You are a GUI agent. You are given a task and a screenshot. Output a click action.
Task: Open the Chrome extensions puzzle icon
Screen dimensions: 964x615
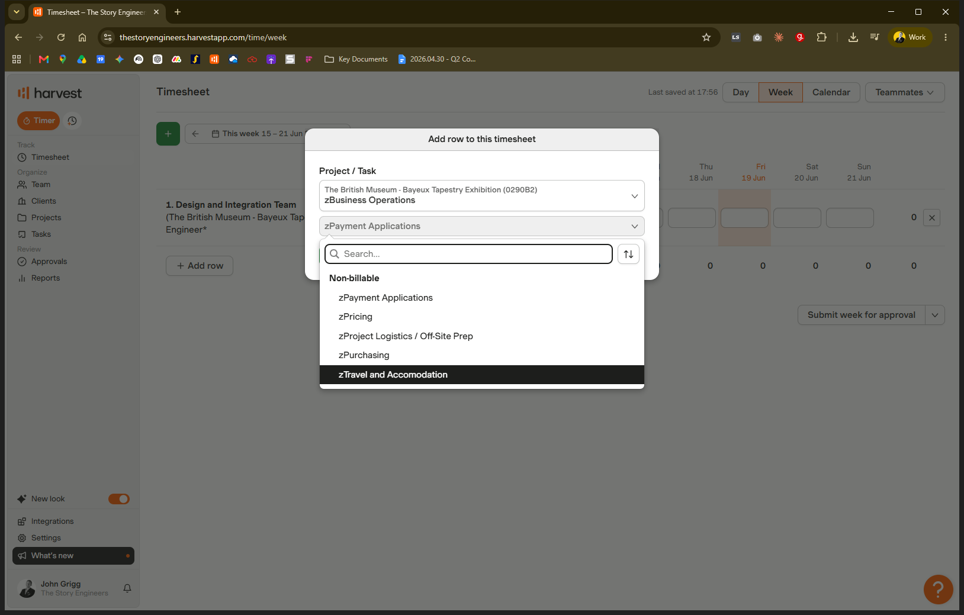(x=821, y=37)
